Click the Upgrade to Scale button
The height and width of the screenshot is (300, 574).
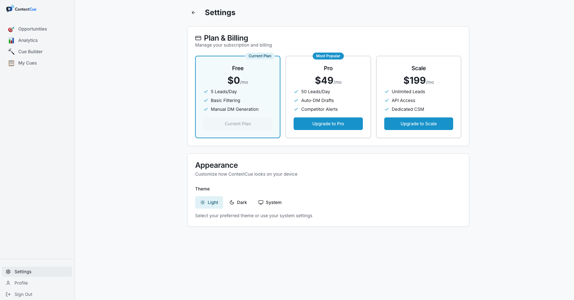419,124
